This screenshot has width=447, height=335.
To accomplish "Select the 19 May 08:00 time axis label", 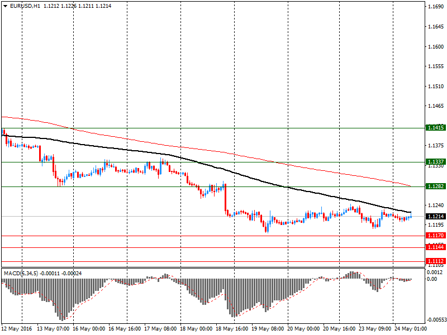I will pyautogui.click(x=268, y=329).
